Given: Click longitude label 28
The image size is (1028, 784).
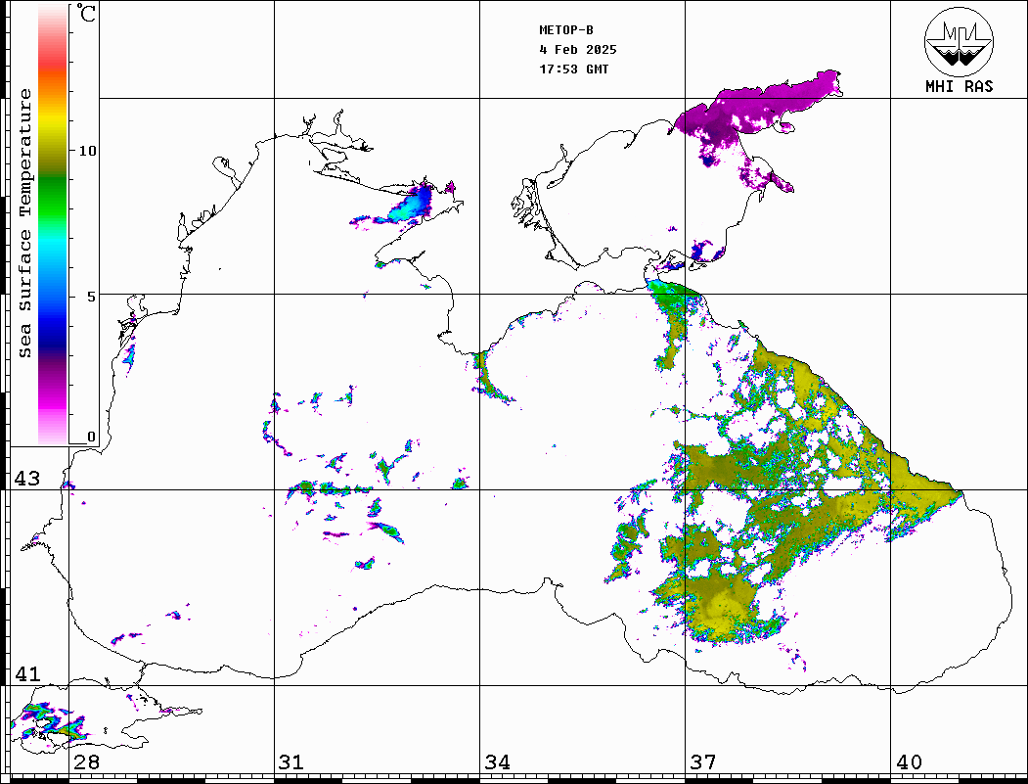Looking at the screenshot, I should [x=85, y=762].
